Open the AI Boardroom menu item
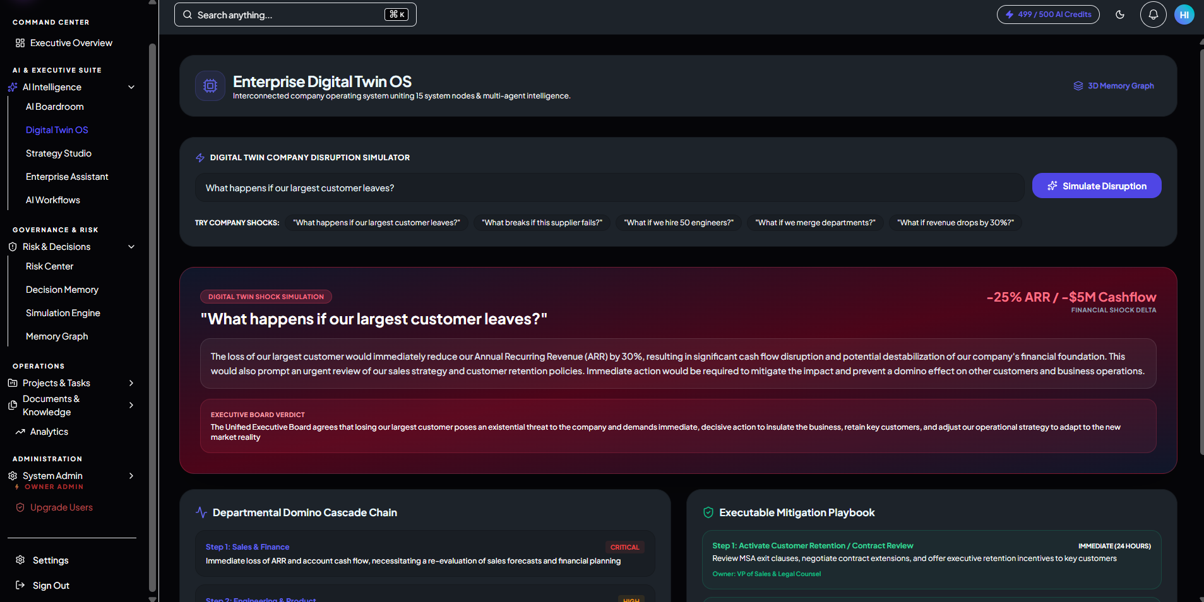 (55, 107)
